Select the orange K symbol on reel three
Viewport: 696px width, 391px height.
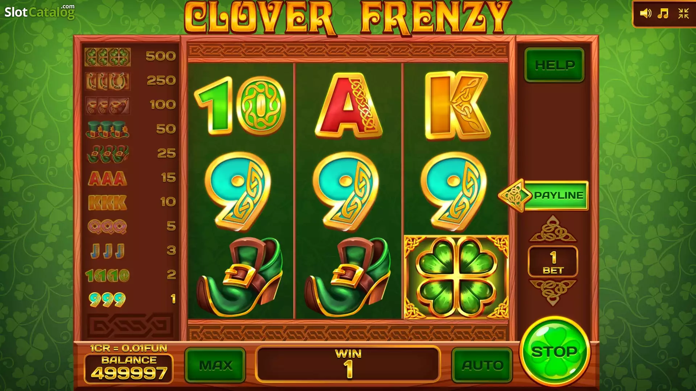coord(457,105)
